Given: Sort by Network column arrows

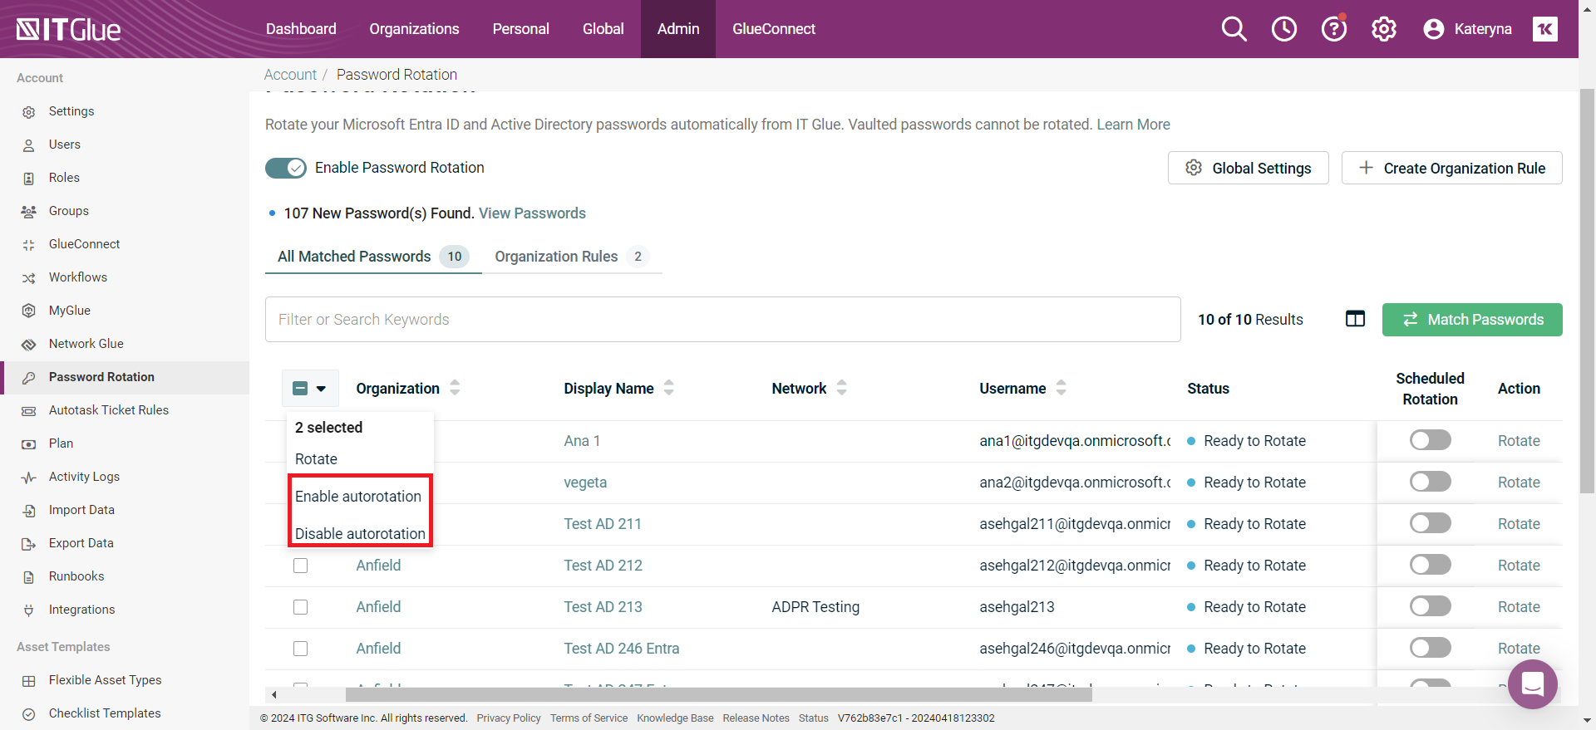Looking at the screenshot, I should coord(842,388).
